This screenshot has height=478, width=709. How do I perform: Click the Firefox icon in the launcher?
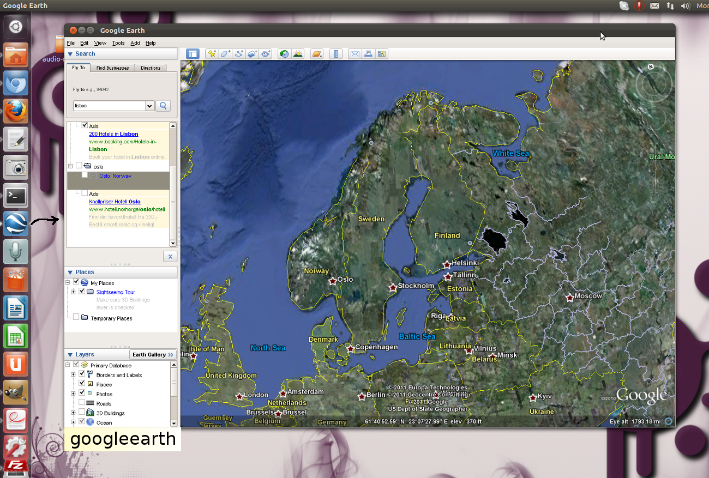pos(16,111)
